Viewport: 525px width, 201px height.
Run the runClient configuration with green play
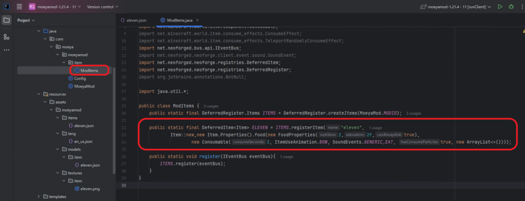[x=500, y=7]
